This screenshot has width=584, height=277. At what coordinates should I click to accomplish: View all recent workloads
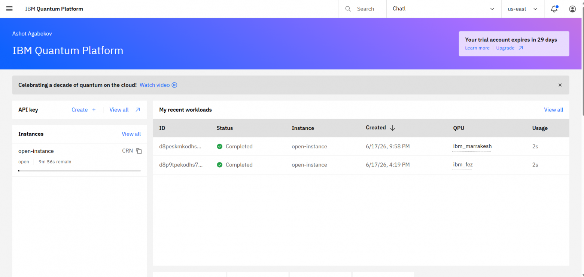(x=553, y=110)
